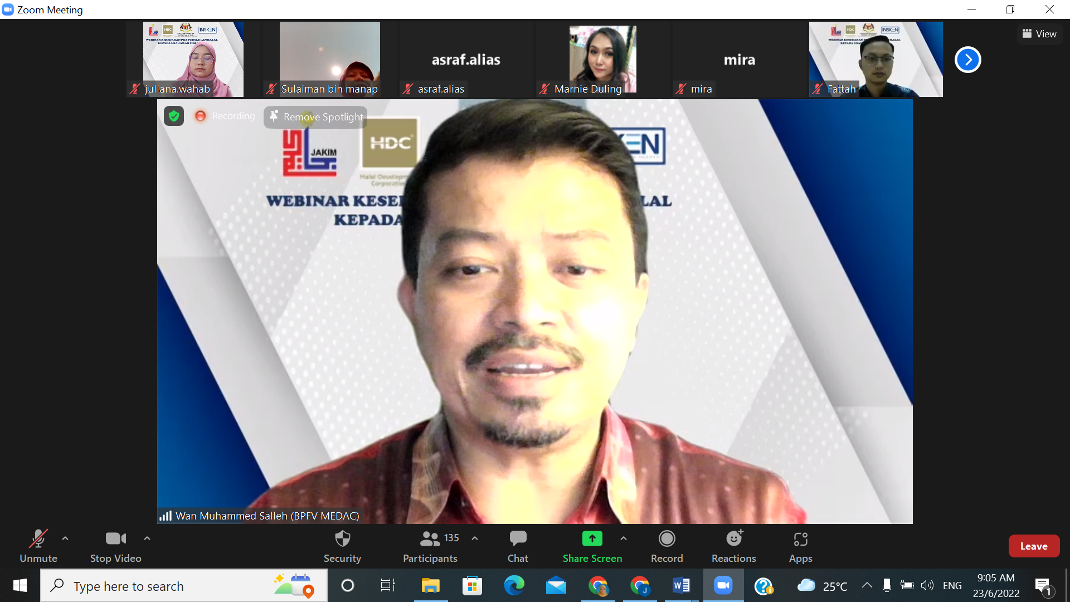
Task: Open the Chat panel
Action: pyautogui.click(x=517, y=546)
